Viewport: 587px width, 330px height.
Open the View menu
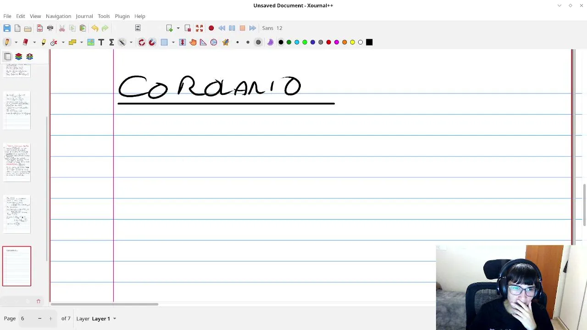coord(35,16)
